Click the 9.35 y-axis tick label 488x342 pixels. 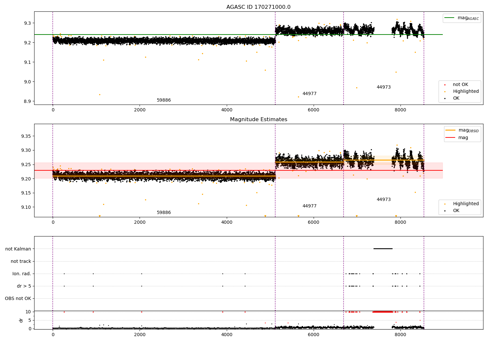pos(26,136)
